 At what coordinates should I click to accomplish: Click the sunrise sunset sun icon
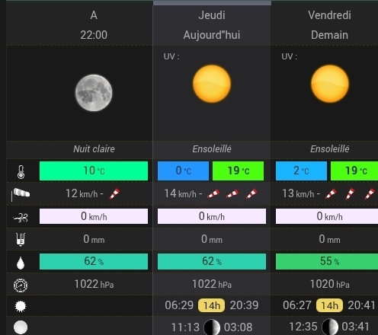point(21,306)
